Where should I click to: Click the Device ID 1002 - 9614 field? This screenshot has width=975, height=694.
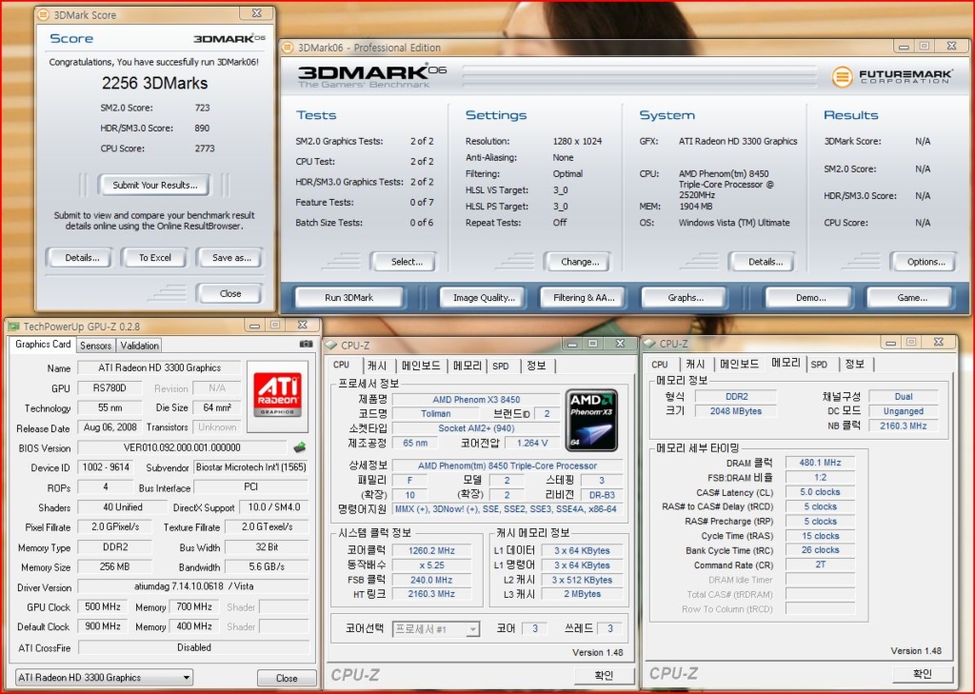106,467
